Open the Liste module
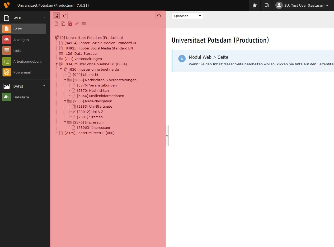 pyautogui.click(x=17, y=51)
